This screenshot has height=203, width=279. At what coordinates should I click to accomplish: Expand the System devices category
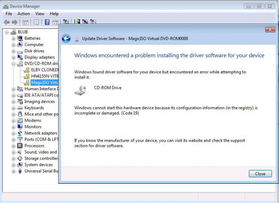click(13, 165)
